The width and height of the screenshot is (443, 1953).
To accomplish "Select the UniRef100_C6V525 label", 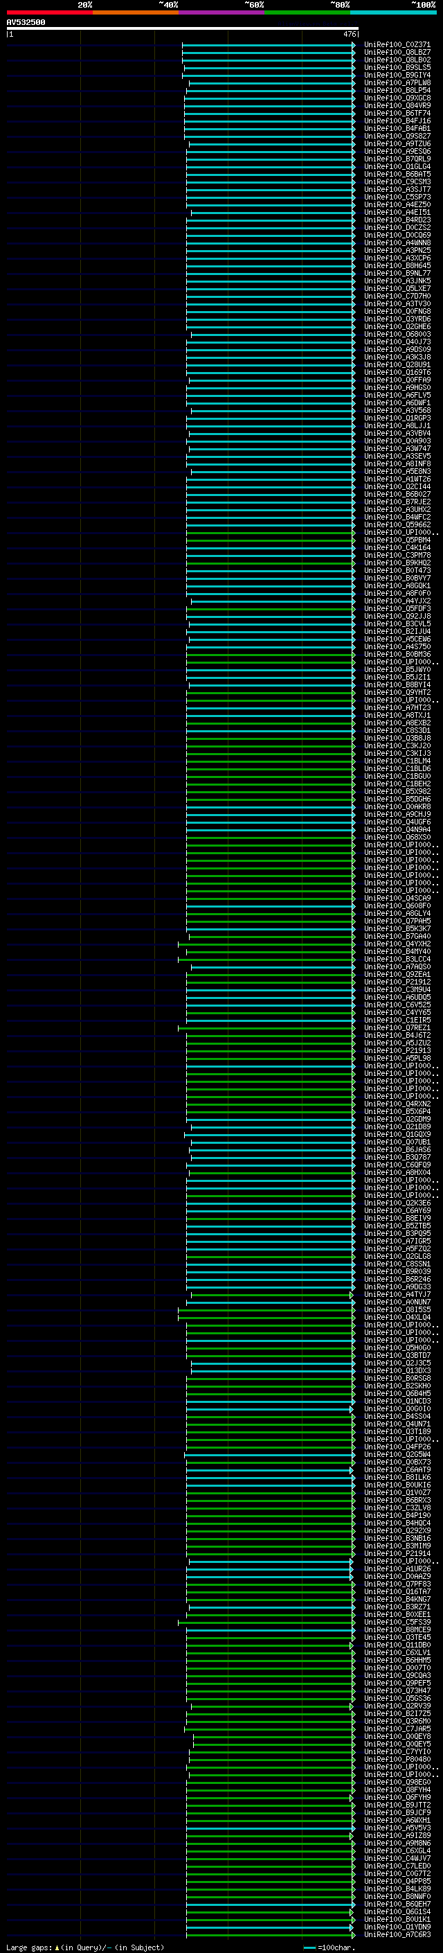I will tap(397, 1005).
